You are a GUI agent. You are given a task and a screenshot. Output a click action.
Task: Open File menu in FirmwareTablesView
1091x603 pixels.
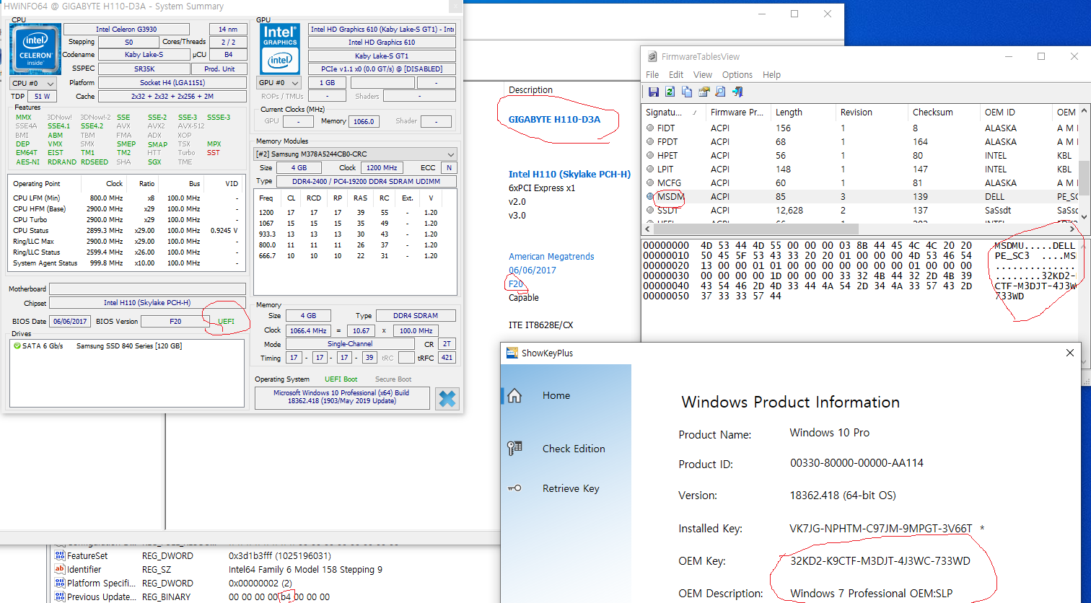[x=652, y=74]
